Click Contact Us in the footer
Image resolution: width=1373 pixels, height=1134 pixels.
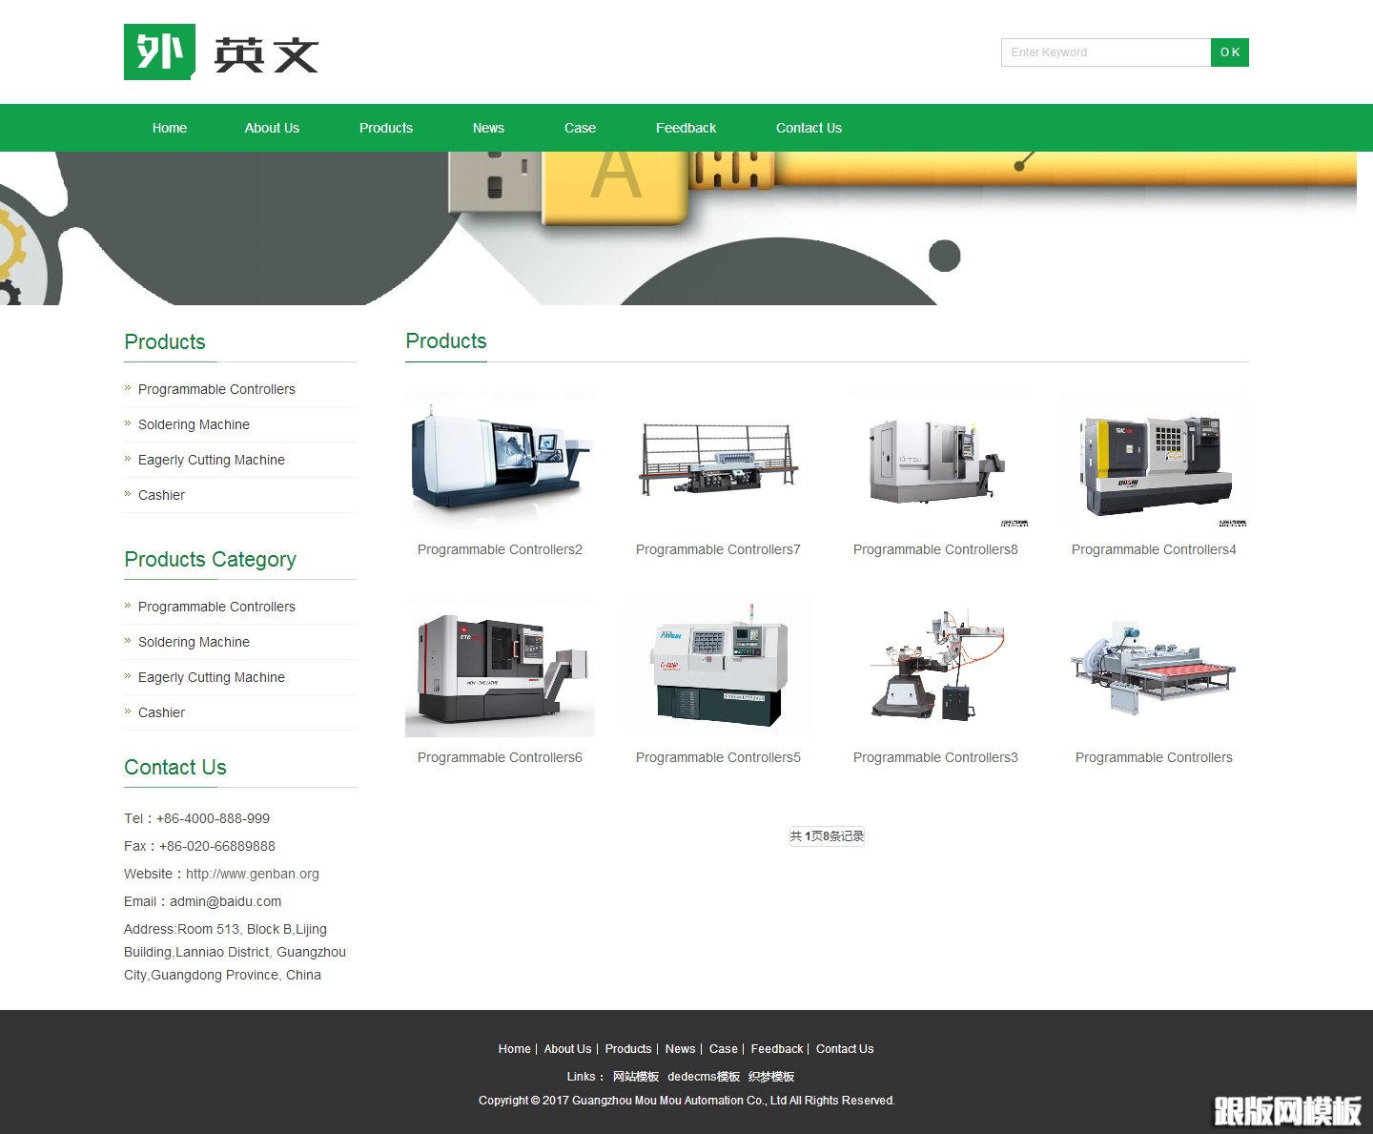tap(844, 1049)
